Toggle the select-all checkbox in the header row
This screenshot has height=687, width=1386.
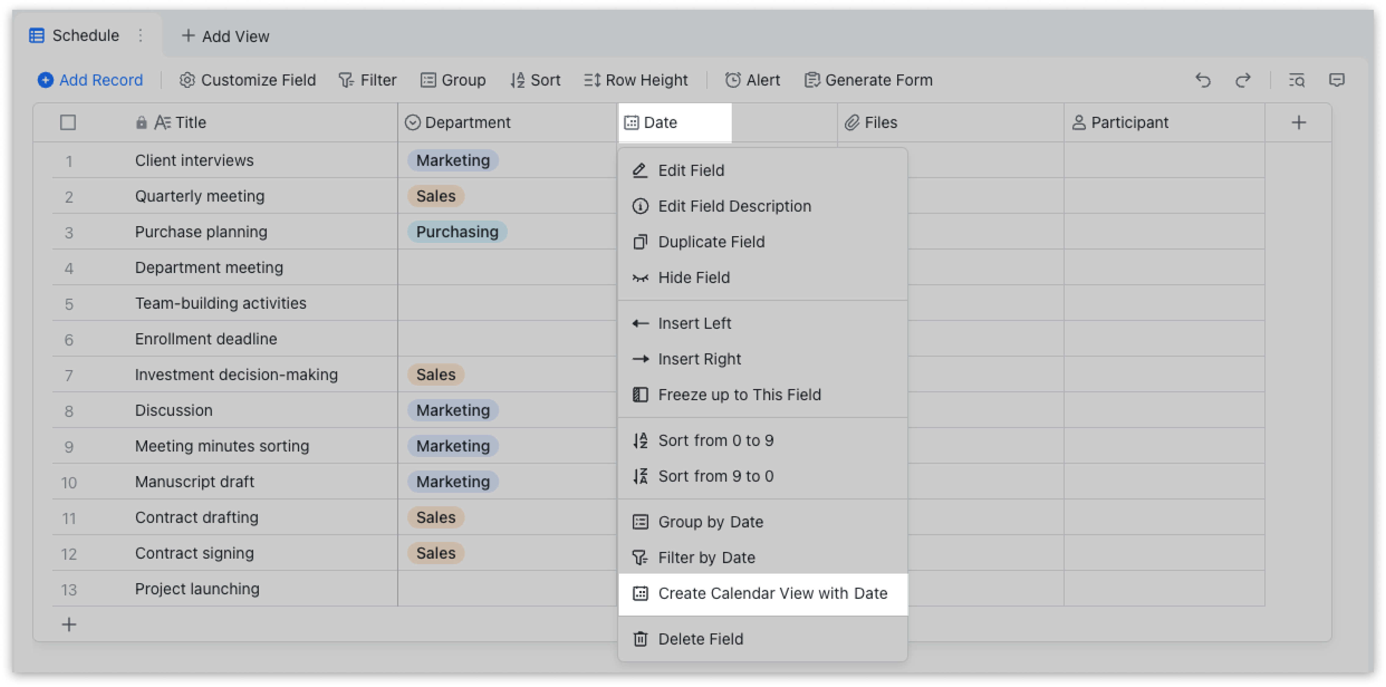(x=68, y=122)
